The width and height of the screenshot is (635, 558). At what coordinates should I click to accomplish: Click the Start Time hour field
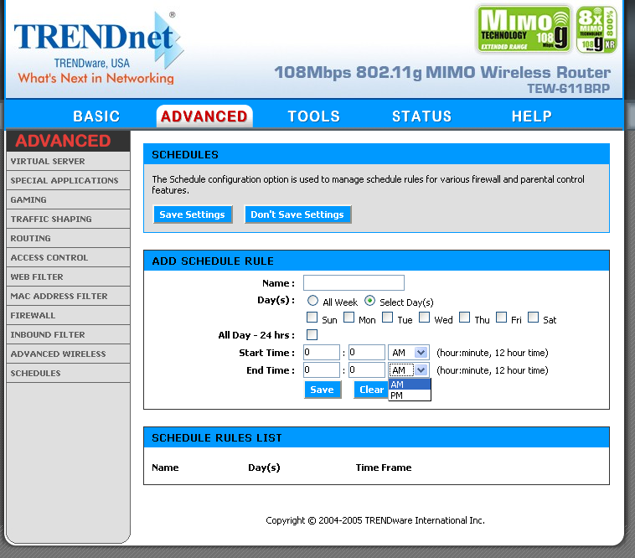tap(322, 352)
